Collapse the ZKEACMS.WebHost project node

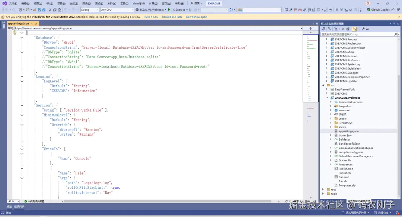pyautogui.click(x=327, y=98)
